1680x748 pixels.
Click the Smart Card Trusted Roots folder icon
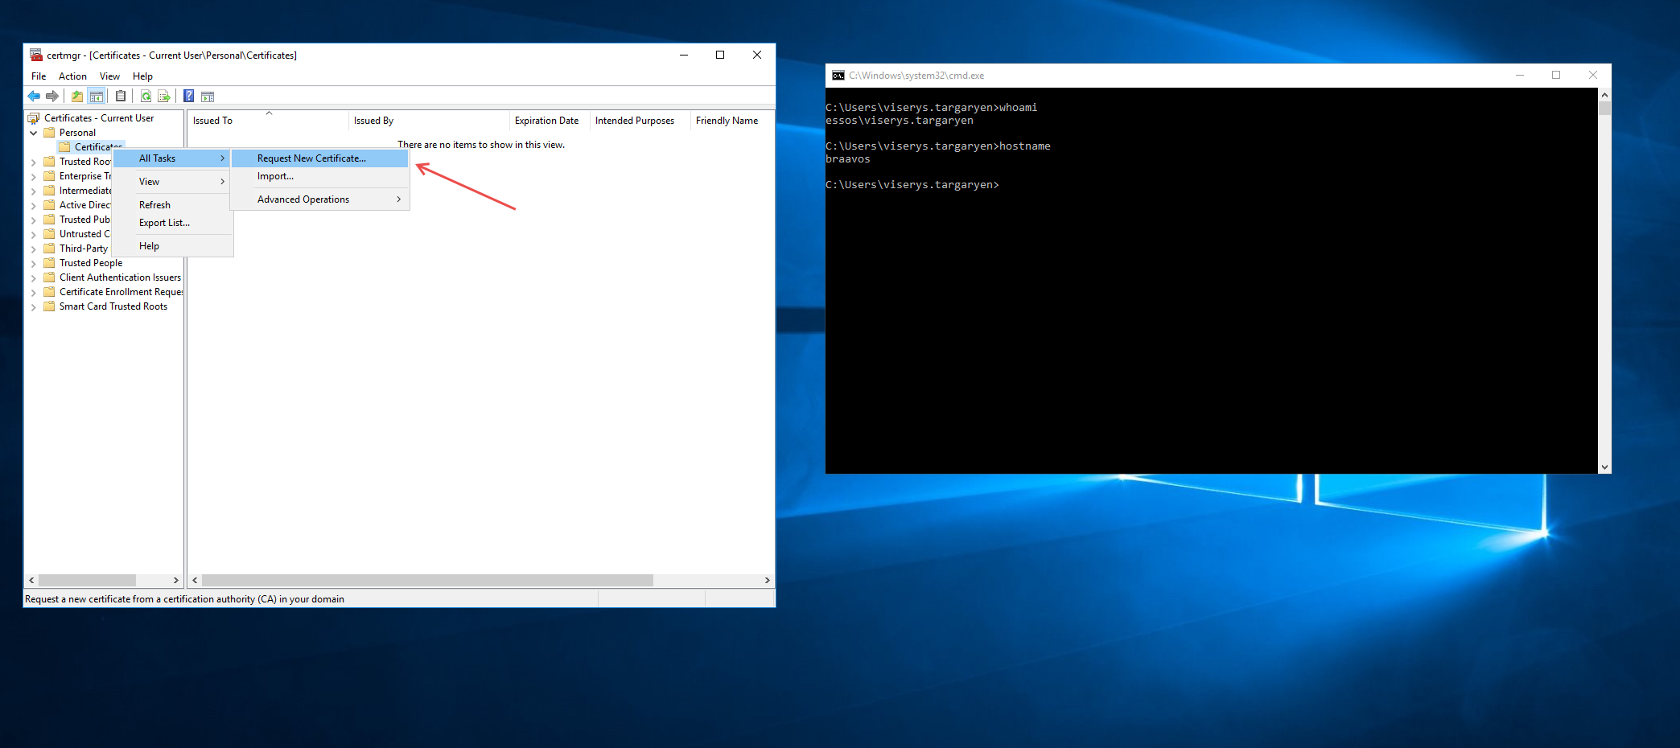tap(49, 306)
